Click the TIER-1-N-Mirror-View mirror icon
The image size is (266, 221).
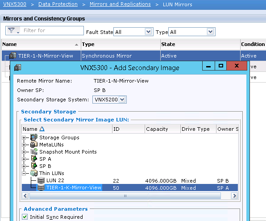point(13,55)
